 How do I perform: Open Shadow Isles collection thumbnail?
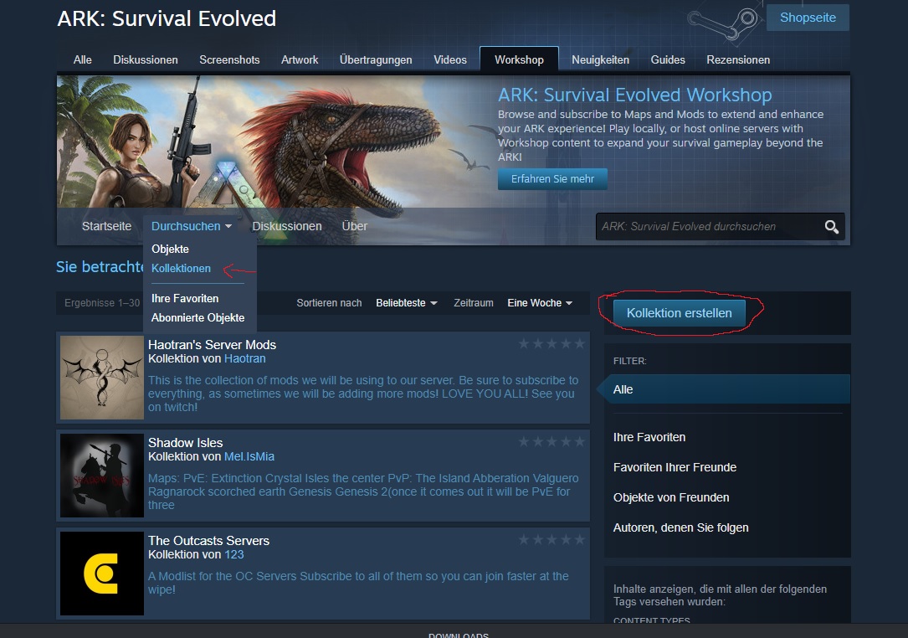pyautogui.click(x=102, y=476)
